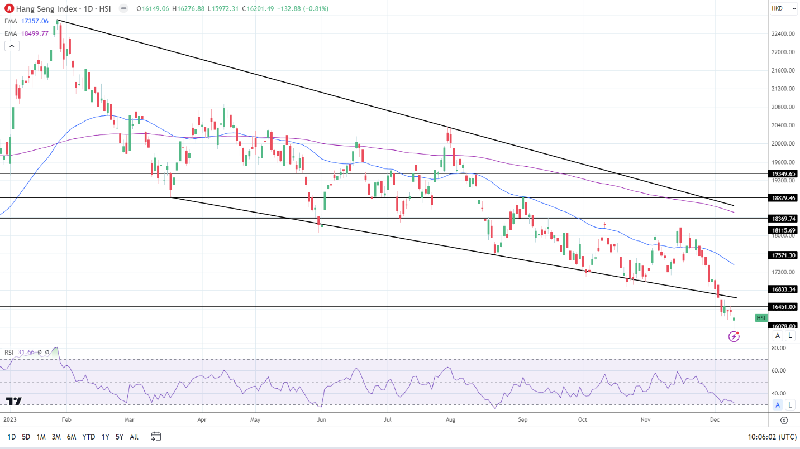Click the 18115.69 horizontal line price label
The image size is (800, 449).
784,230
